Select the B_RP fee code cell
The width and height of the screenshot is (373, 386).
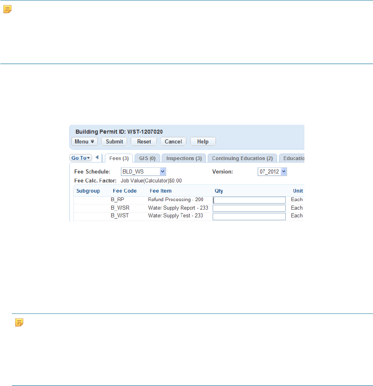pos(117,200)
